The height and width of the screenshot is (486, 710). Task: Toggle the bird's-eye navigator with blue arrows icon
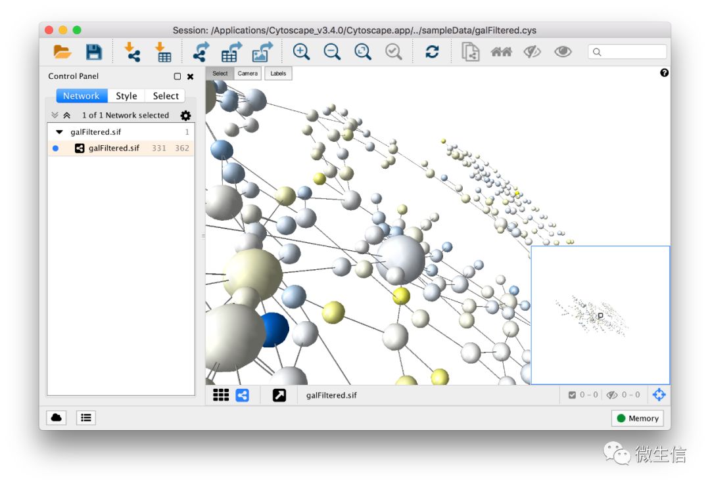[659, 395]
